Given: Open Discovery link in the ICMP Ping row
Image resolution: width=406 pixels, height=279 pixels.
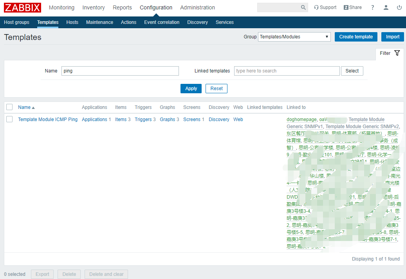Looking at the screenshot, I should (x=219, y=120).
